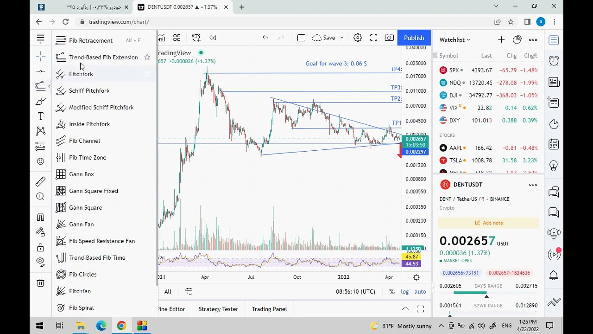
Task: Choose Gann Square Fixed tool
Action: (x=104, y=191)
